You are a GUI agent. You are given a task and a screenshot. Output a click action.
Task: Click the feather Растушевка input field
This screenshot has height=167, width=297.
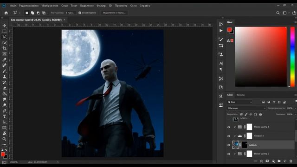coord(70,13)
